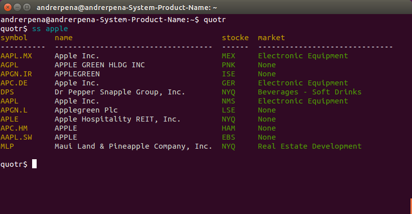Maximize the terminal window

click(27, 8)
